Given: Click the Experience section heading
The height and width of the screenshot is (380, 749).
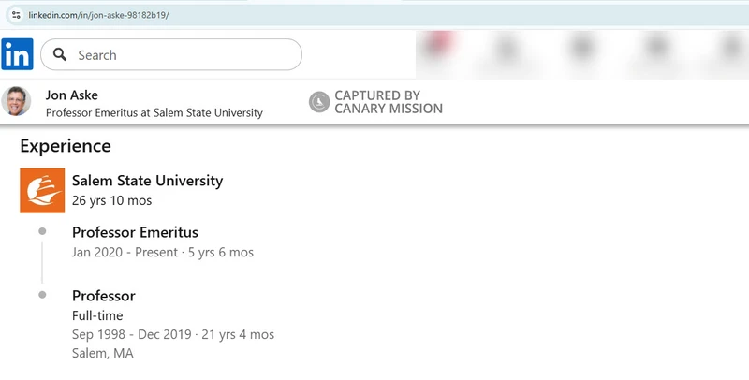Looking at the screenshot, I should (66, 146).
